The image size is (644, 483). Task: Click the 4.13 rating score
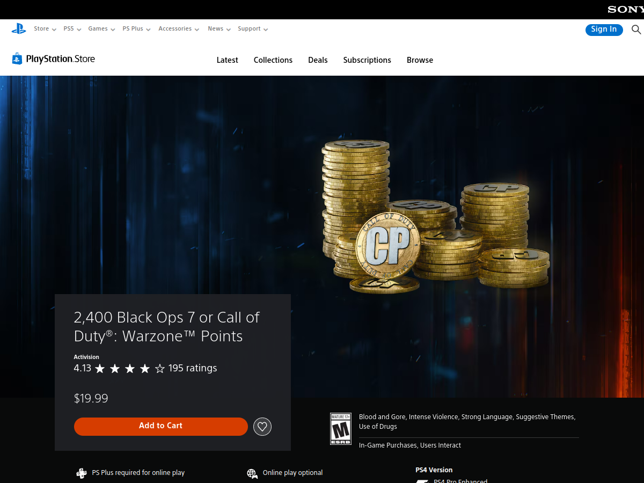pos(83,368)
